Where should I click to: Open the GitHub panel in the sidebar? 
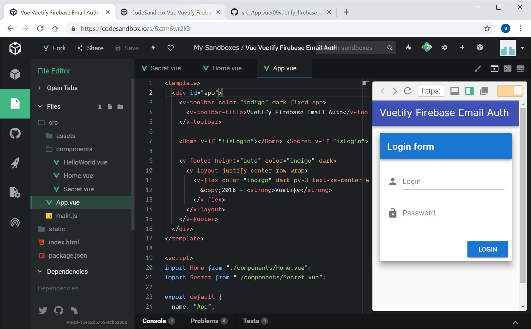pyautogui.click(x=15, y=133)
